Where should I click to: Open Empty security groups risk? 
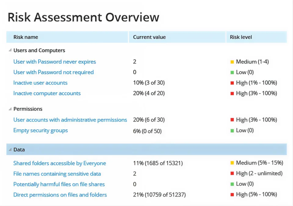pyautogui.click(x=41, y=130)
